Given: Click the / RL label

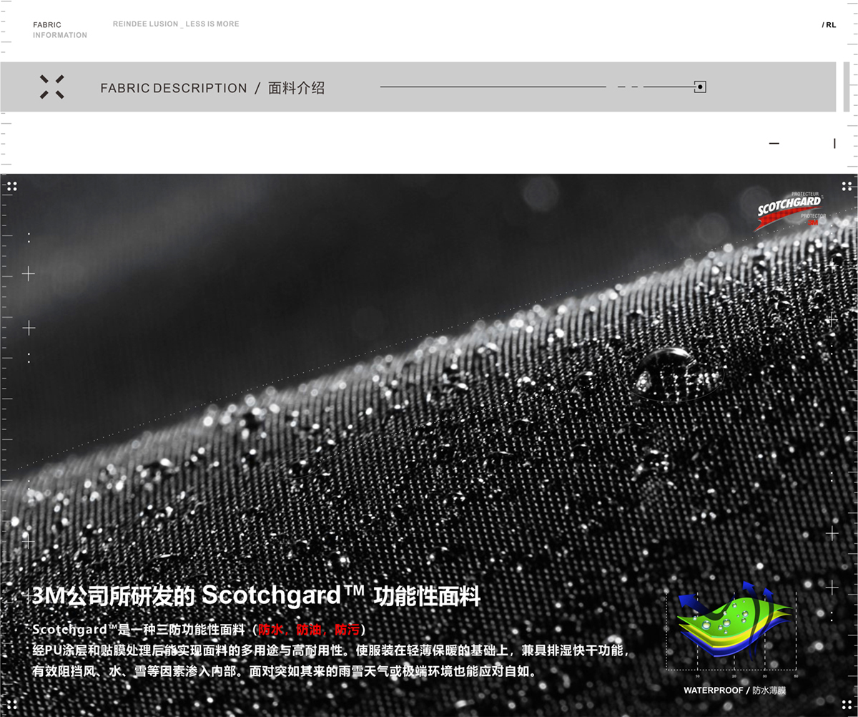Looking at the screenshot, I should 829,25.
